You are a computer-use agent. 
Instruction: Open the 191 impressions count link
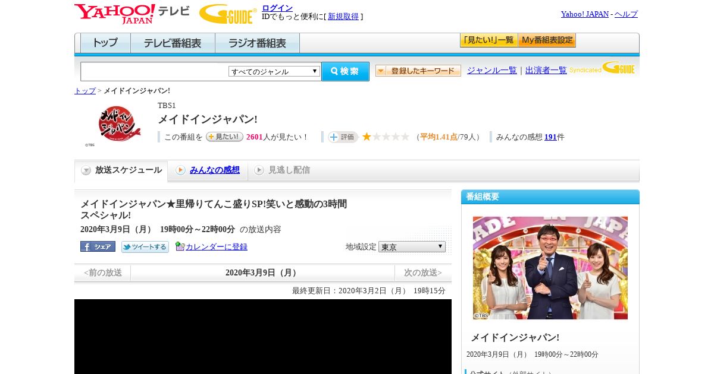coord(550,137)
